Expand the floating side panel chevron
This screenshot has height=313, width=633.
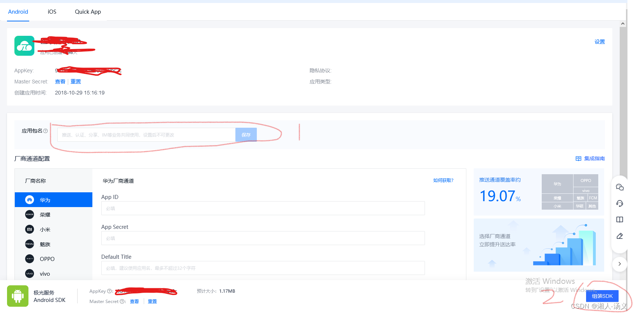point(620,264)
